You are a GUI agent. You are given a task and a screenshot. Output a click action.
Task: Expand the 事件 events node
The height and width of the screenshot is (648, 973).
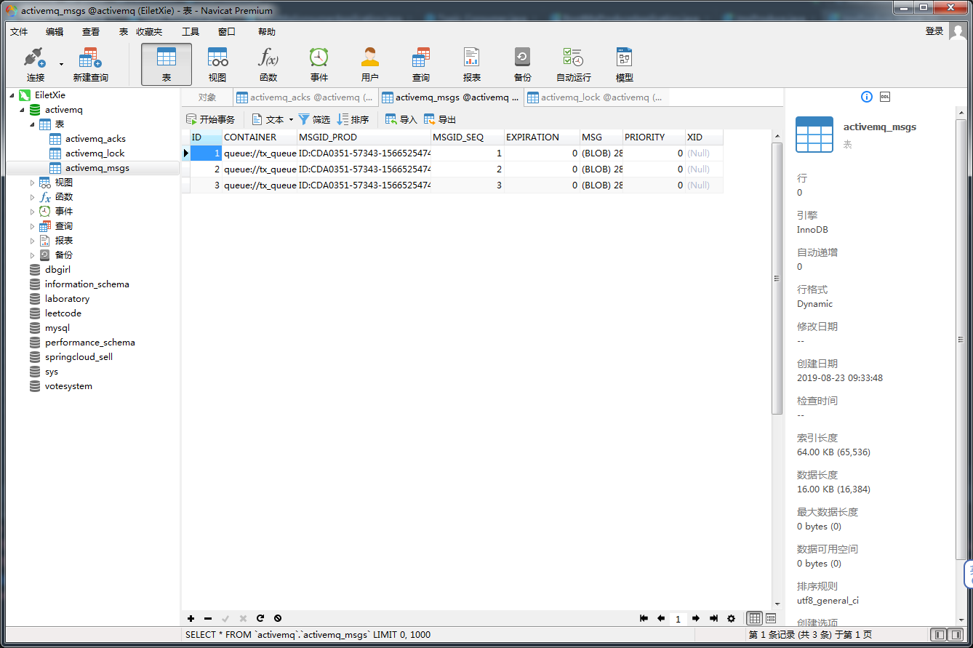(33, 212)
